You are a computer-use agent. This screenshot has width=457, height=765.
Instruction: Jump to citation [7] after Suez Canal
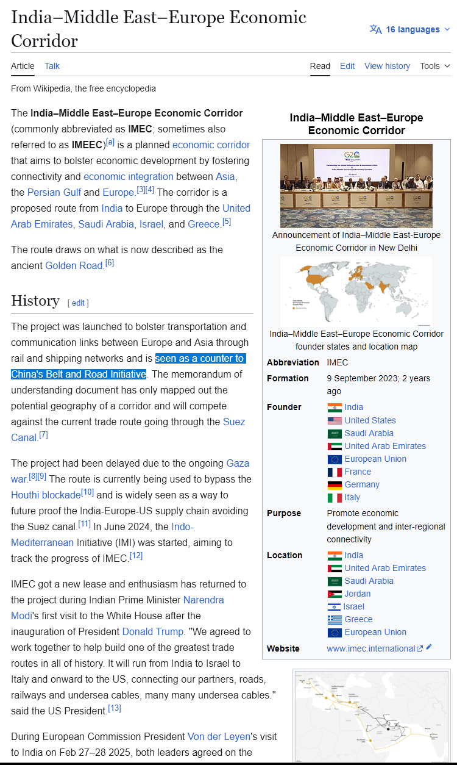click(x=43, y=435)
